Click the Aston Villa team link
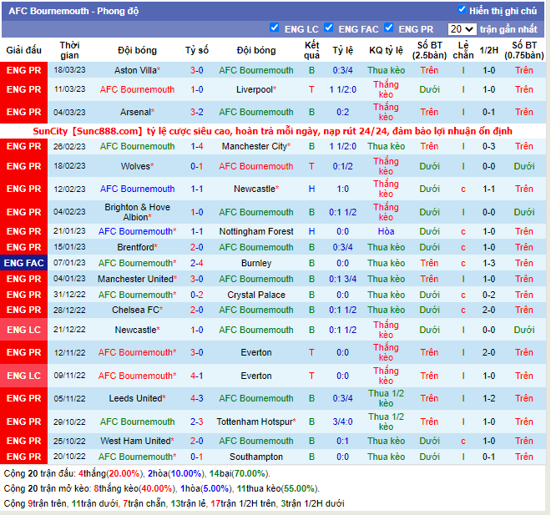Screen dimensions: 551x515 (135, 70)
